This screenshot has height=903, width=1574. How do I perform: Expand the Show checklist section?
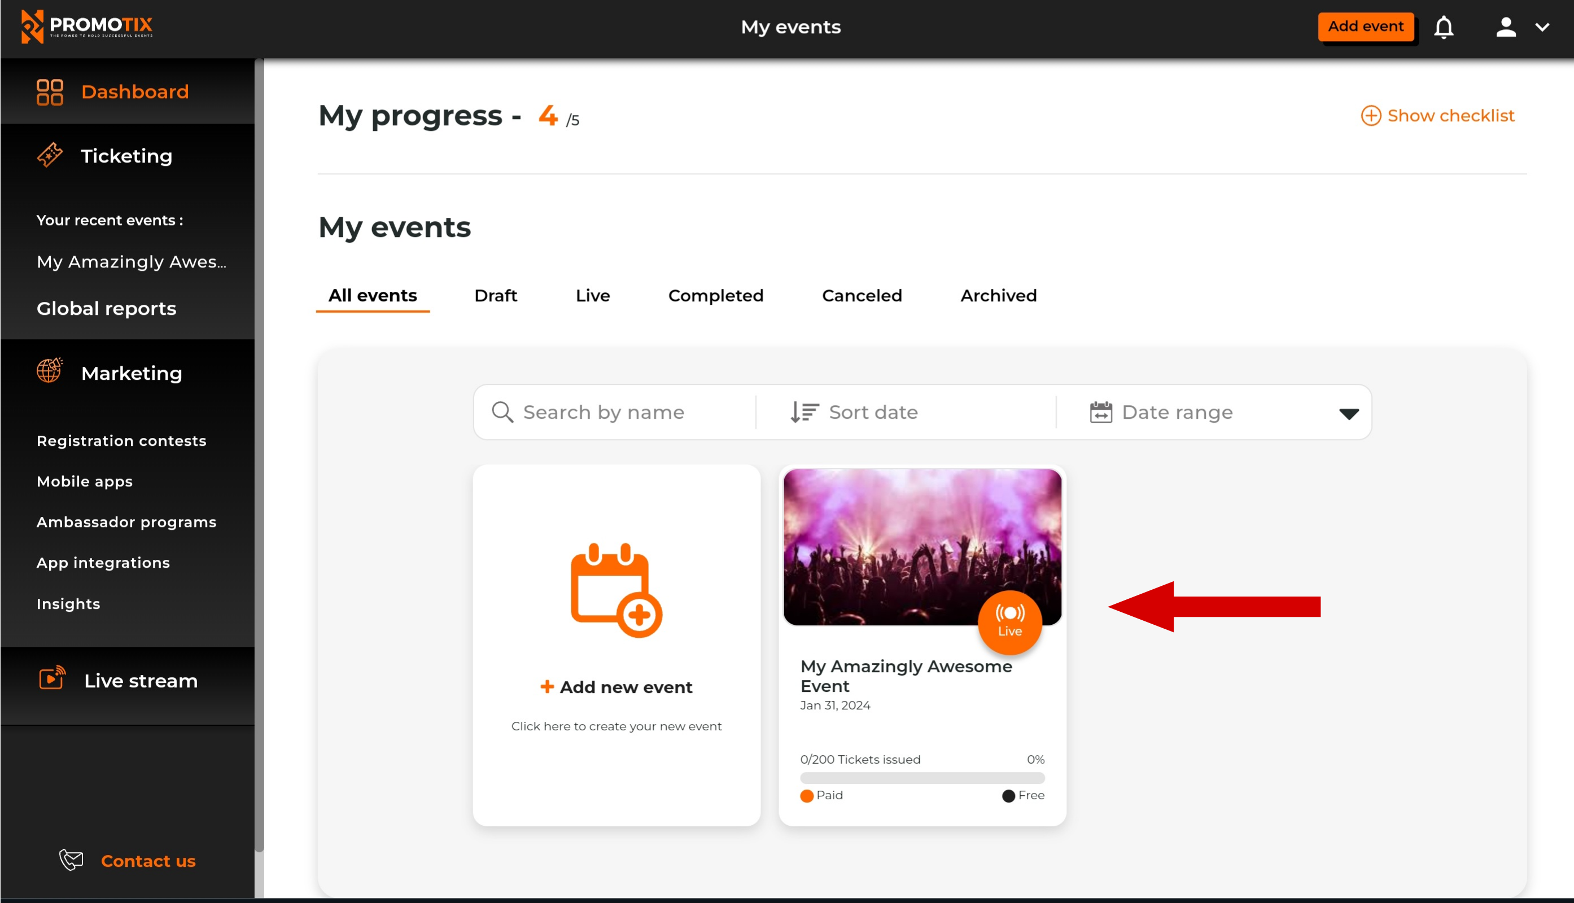point(1437,115)
